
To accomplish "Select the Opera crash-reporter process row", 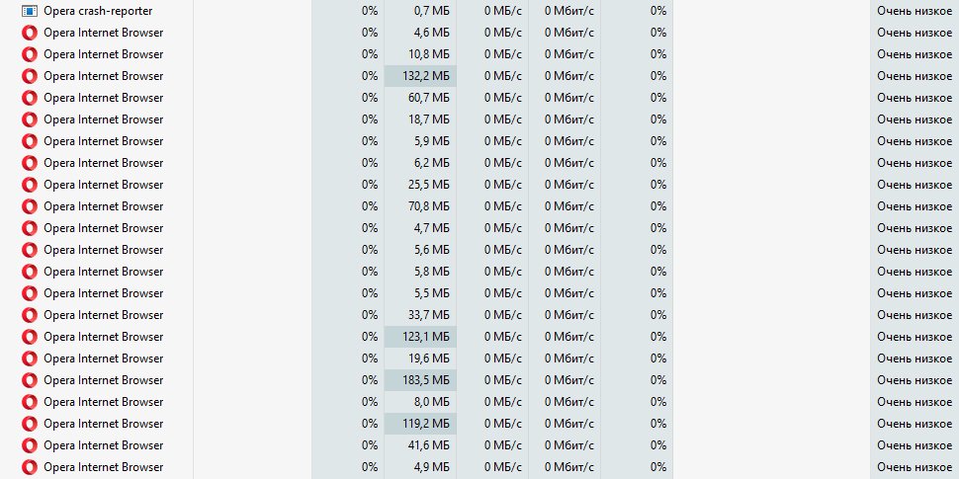I will point(479,11).
